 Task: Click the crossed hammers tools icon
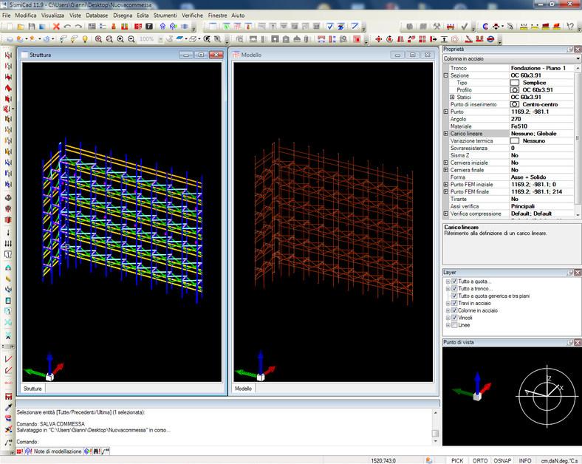(x=437, y=27)
